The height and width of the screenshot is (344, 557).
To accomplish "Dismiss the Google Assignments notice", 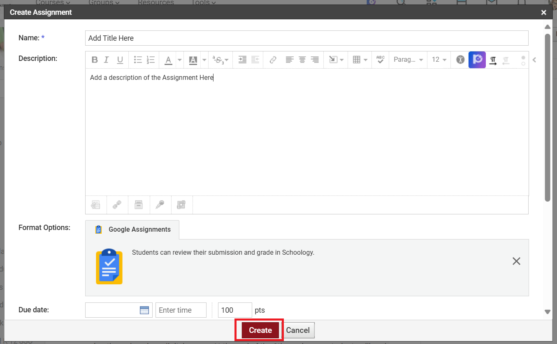I will coord(516,261).
